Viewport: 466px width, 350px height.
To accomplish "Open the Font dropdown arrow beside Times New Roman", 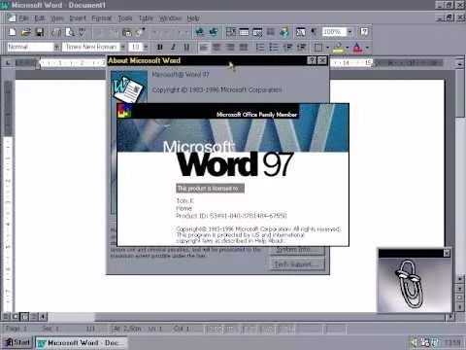I will point(123,48).
